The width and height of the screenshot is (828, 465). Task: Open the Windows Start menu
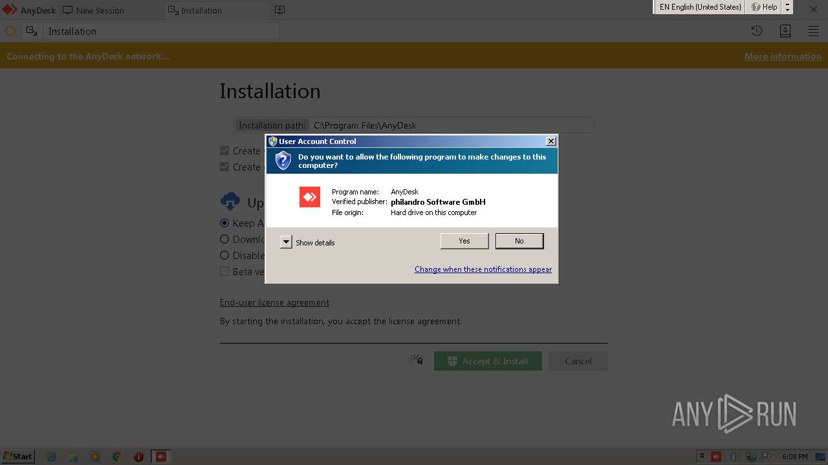pyautogui.click(x=18, y=457)
